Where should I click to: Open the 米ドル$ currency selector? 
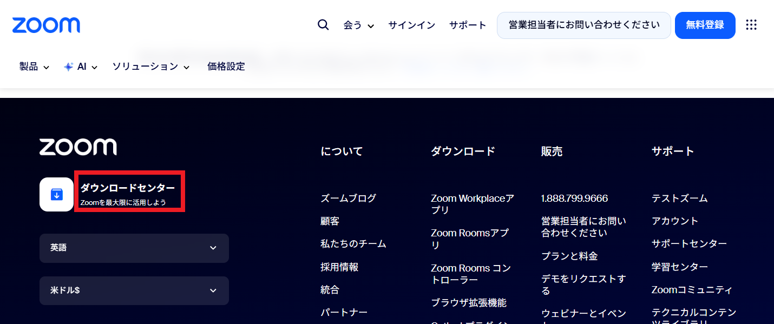click(134, 290)
